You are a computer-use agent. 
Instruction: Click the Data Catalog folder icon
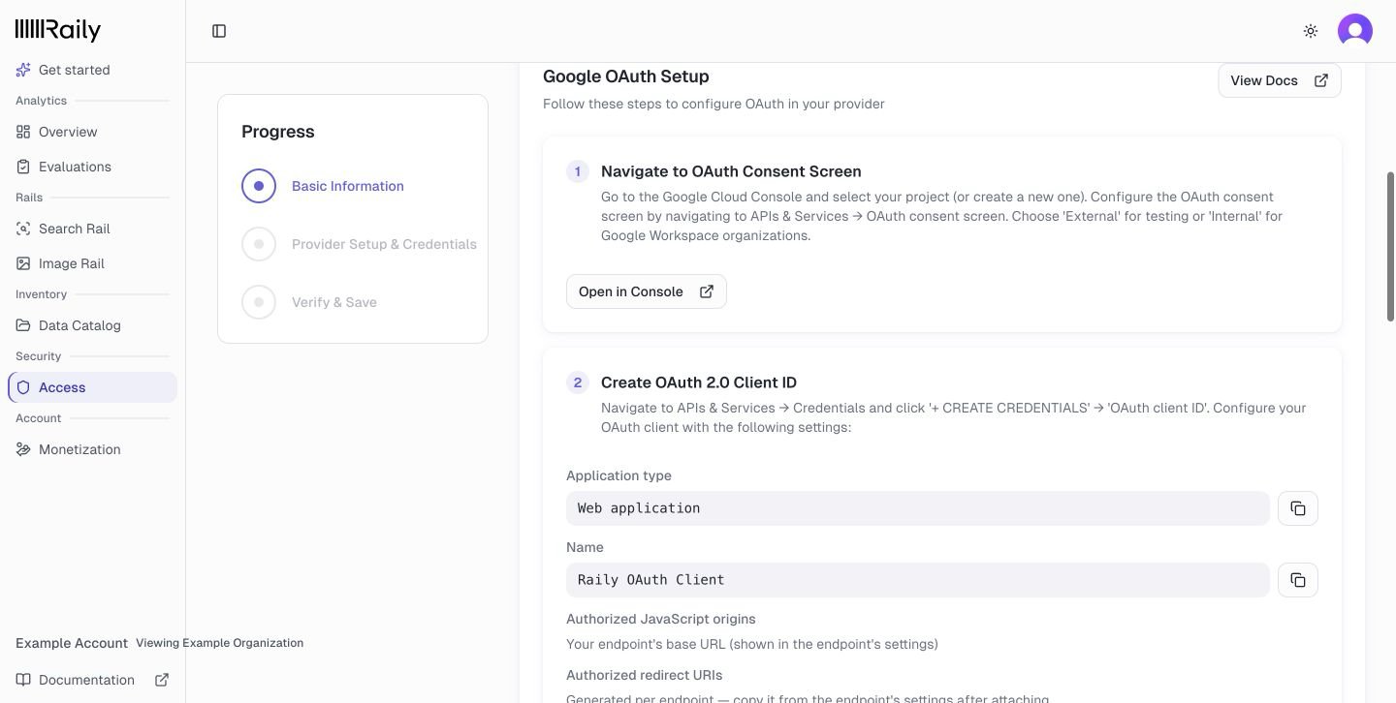pos(23,325)
